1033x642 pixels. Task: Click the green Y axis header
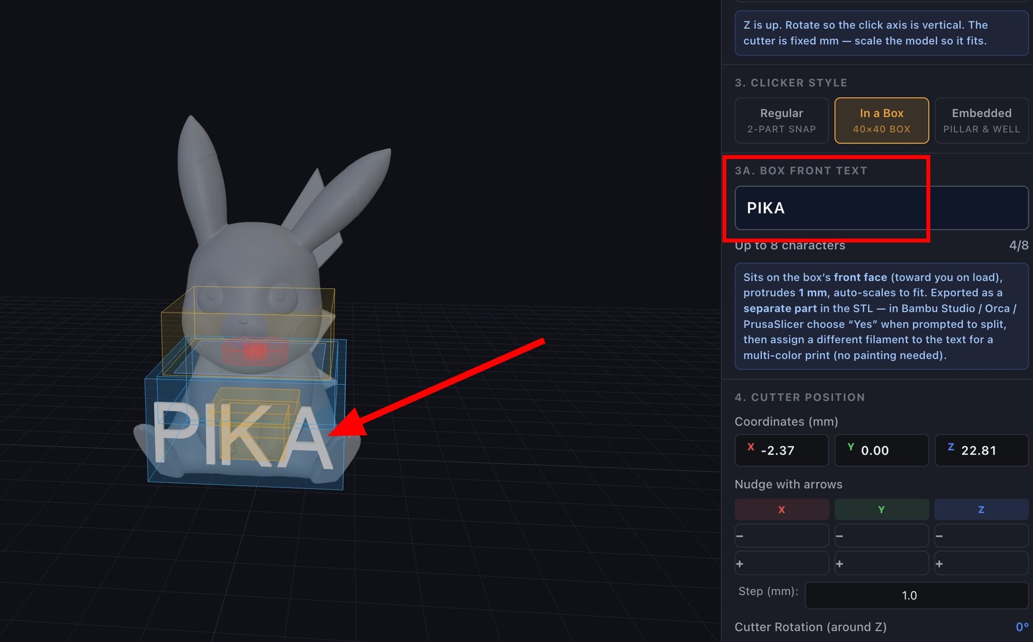(882, 509)
